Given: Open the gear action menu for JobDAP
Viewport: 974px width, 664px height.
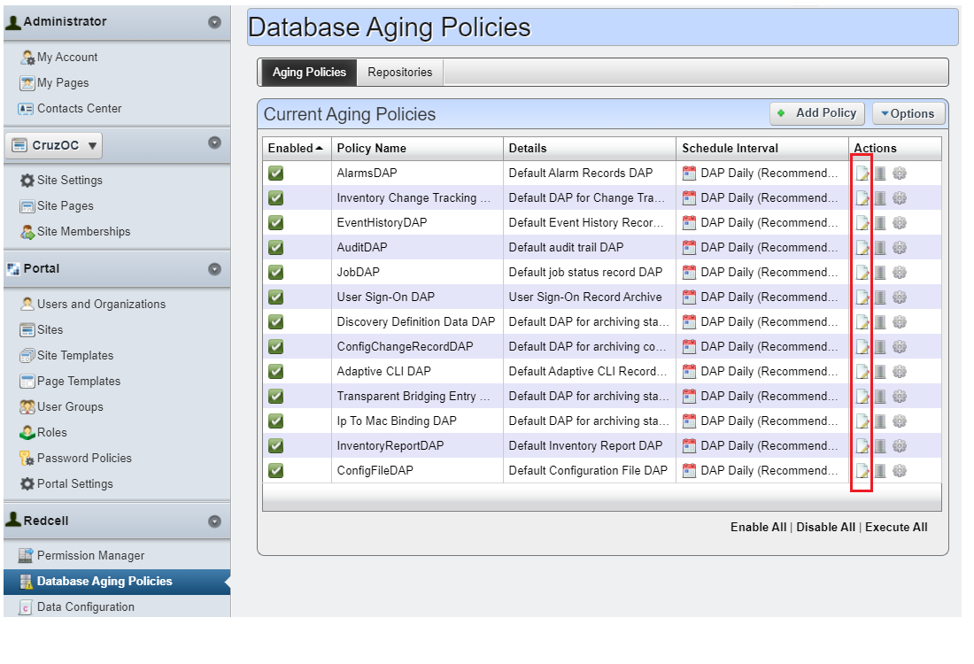Looking at the screenshot, I should 900,273.
